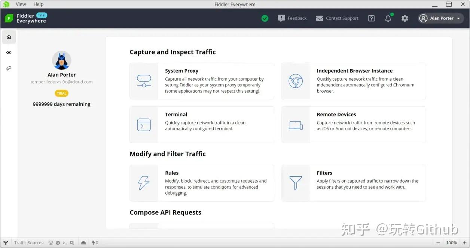Open the notifications bell
This screenshot has width=470, height=248.
(x=388, y=18)
